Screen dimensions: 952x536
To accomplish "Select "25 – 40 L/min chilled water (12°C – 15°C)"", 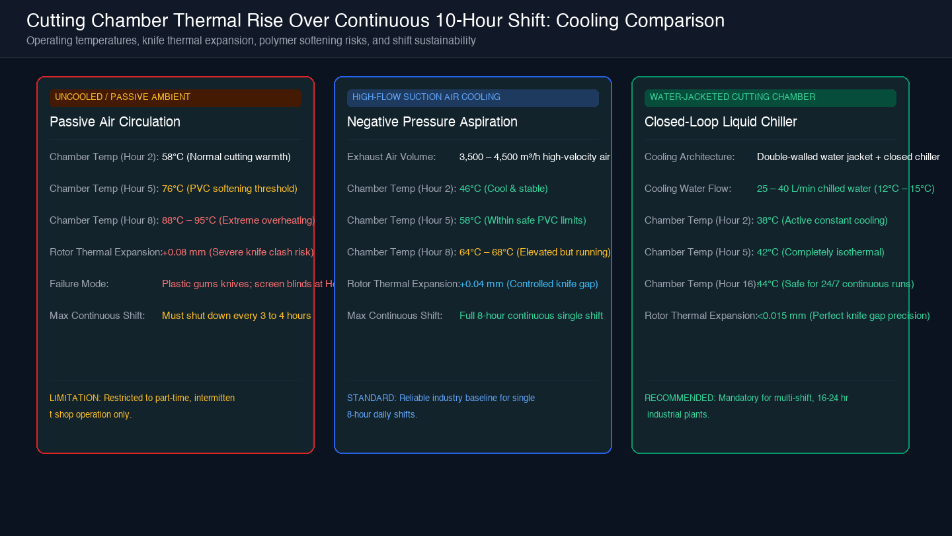I will click(x=846, y=189).
